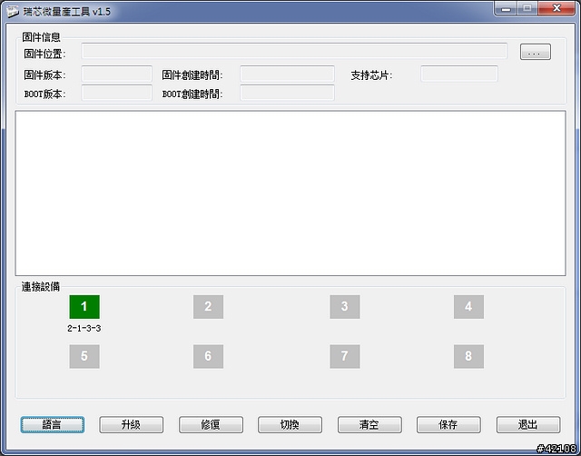This screenshot has width=581, height=456.
Task: Click the 清空 clear button
Action: (369, 424)
